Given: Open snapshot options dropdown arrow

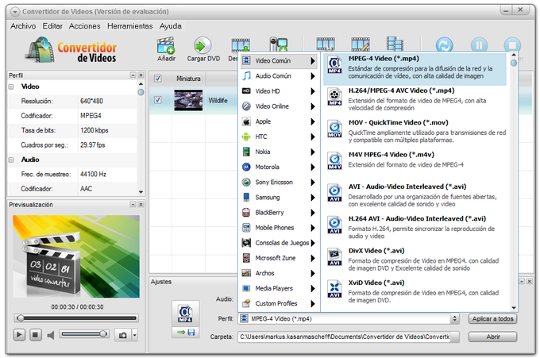Looking at the screenshot, I should click(x=135, y=335).
